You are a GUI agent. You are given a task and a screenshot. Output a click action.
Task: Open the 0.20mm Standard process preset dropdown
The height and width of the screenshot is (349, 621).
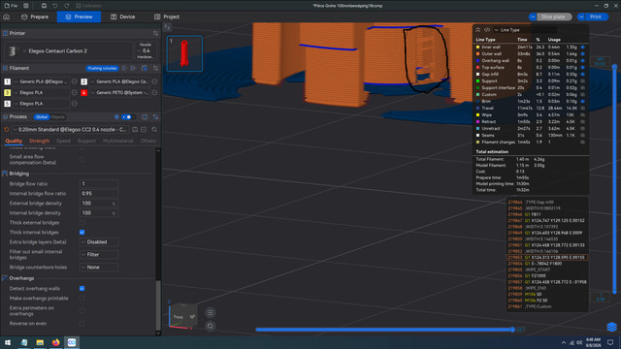pos(71,130)
